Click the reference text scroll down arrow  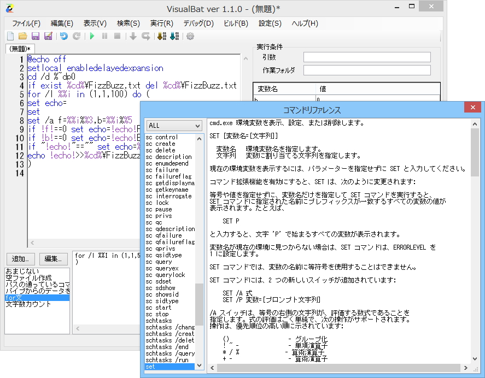coord(475,359)
